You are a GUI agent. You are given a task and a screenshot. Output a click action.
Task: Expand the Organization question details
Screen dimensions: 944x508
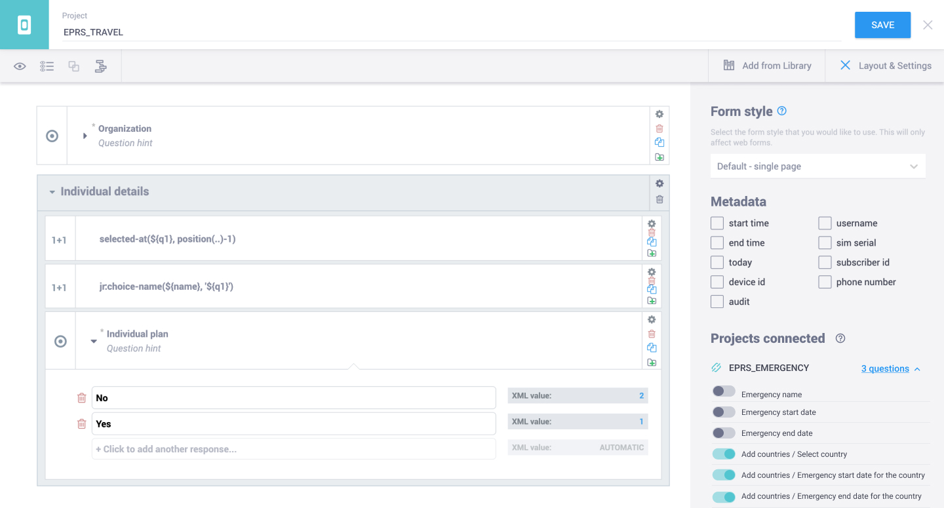coord(85,135)
